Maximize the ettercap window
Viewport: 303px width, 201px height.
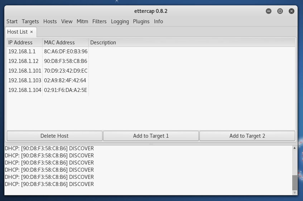280,11
